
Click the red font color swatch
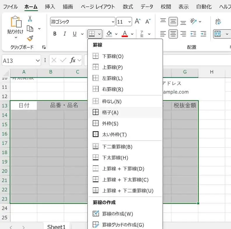click(x=125, y=34)
